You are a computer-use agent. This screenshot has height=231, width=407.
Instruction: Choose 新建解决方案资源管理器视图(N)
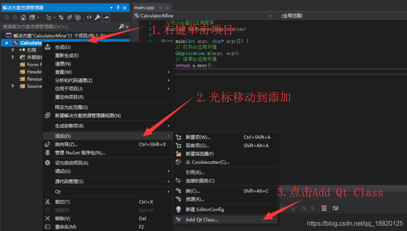[108, 115]
